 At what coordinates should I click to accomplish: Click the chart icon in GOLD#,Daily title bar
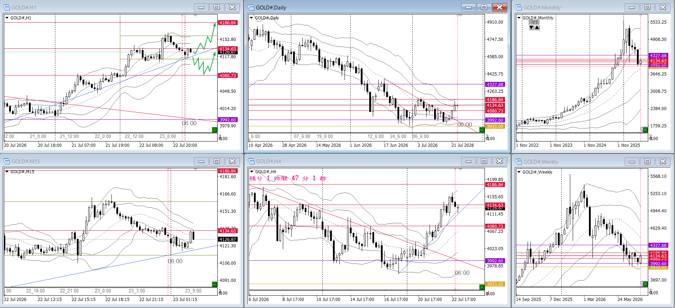coord(251,7)
